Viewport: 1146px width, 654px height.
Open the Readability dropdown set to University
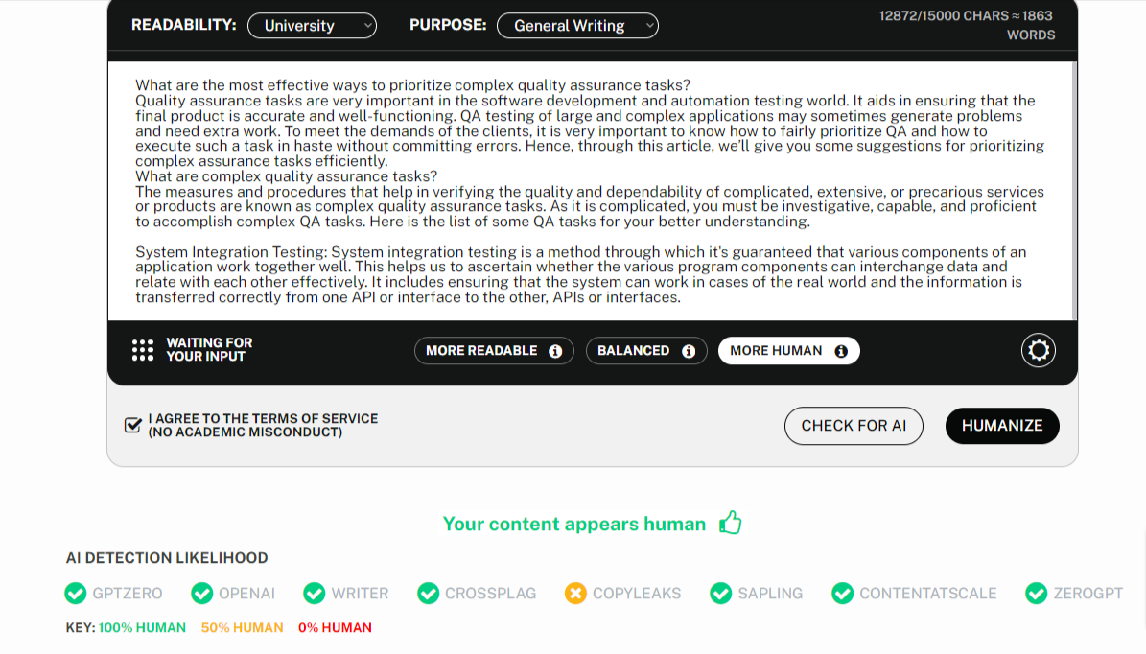coord(312,26)
